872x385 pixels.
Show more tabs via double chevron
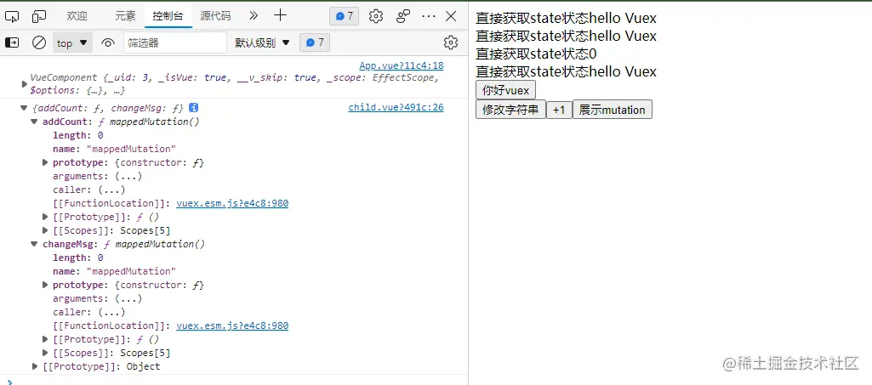254,16
